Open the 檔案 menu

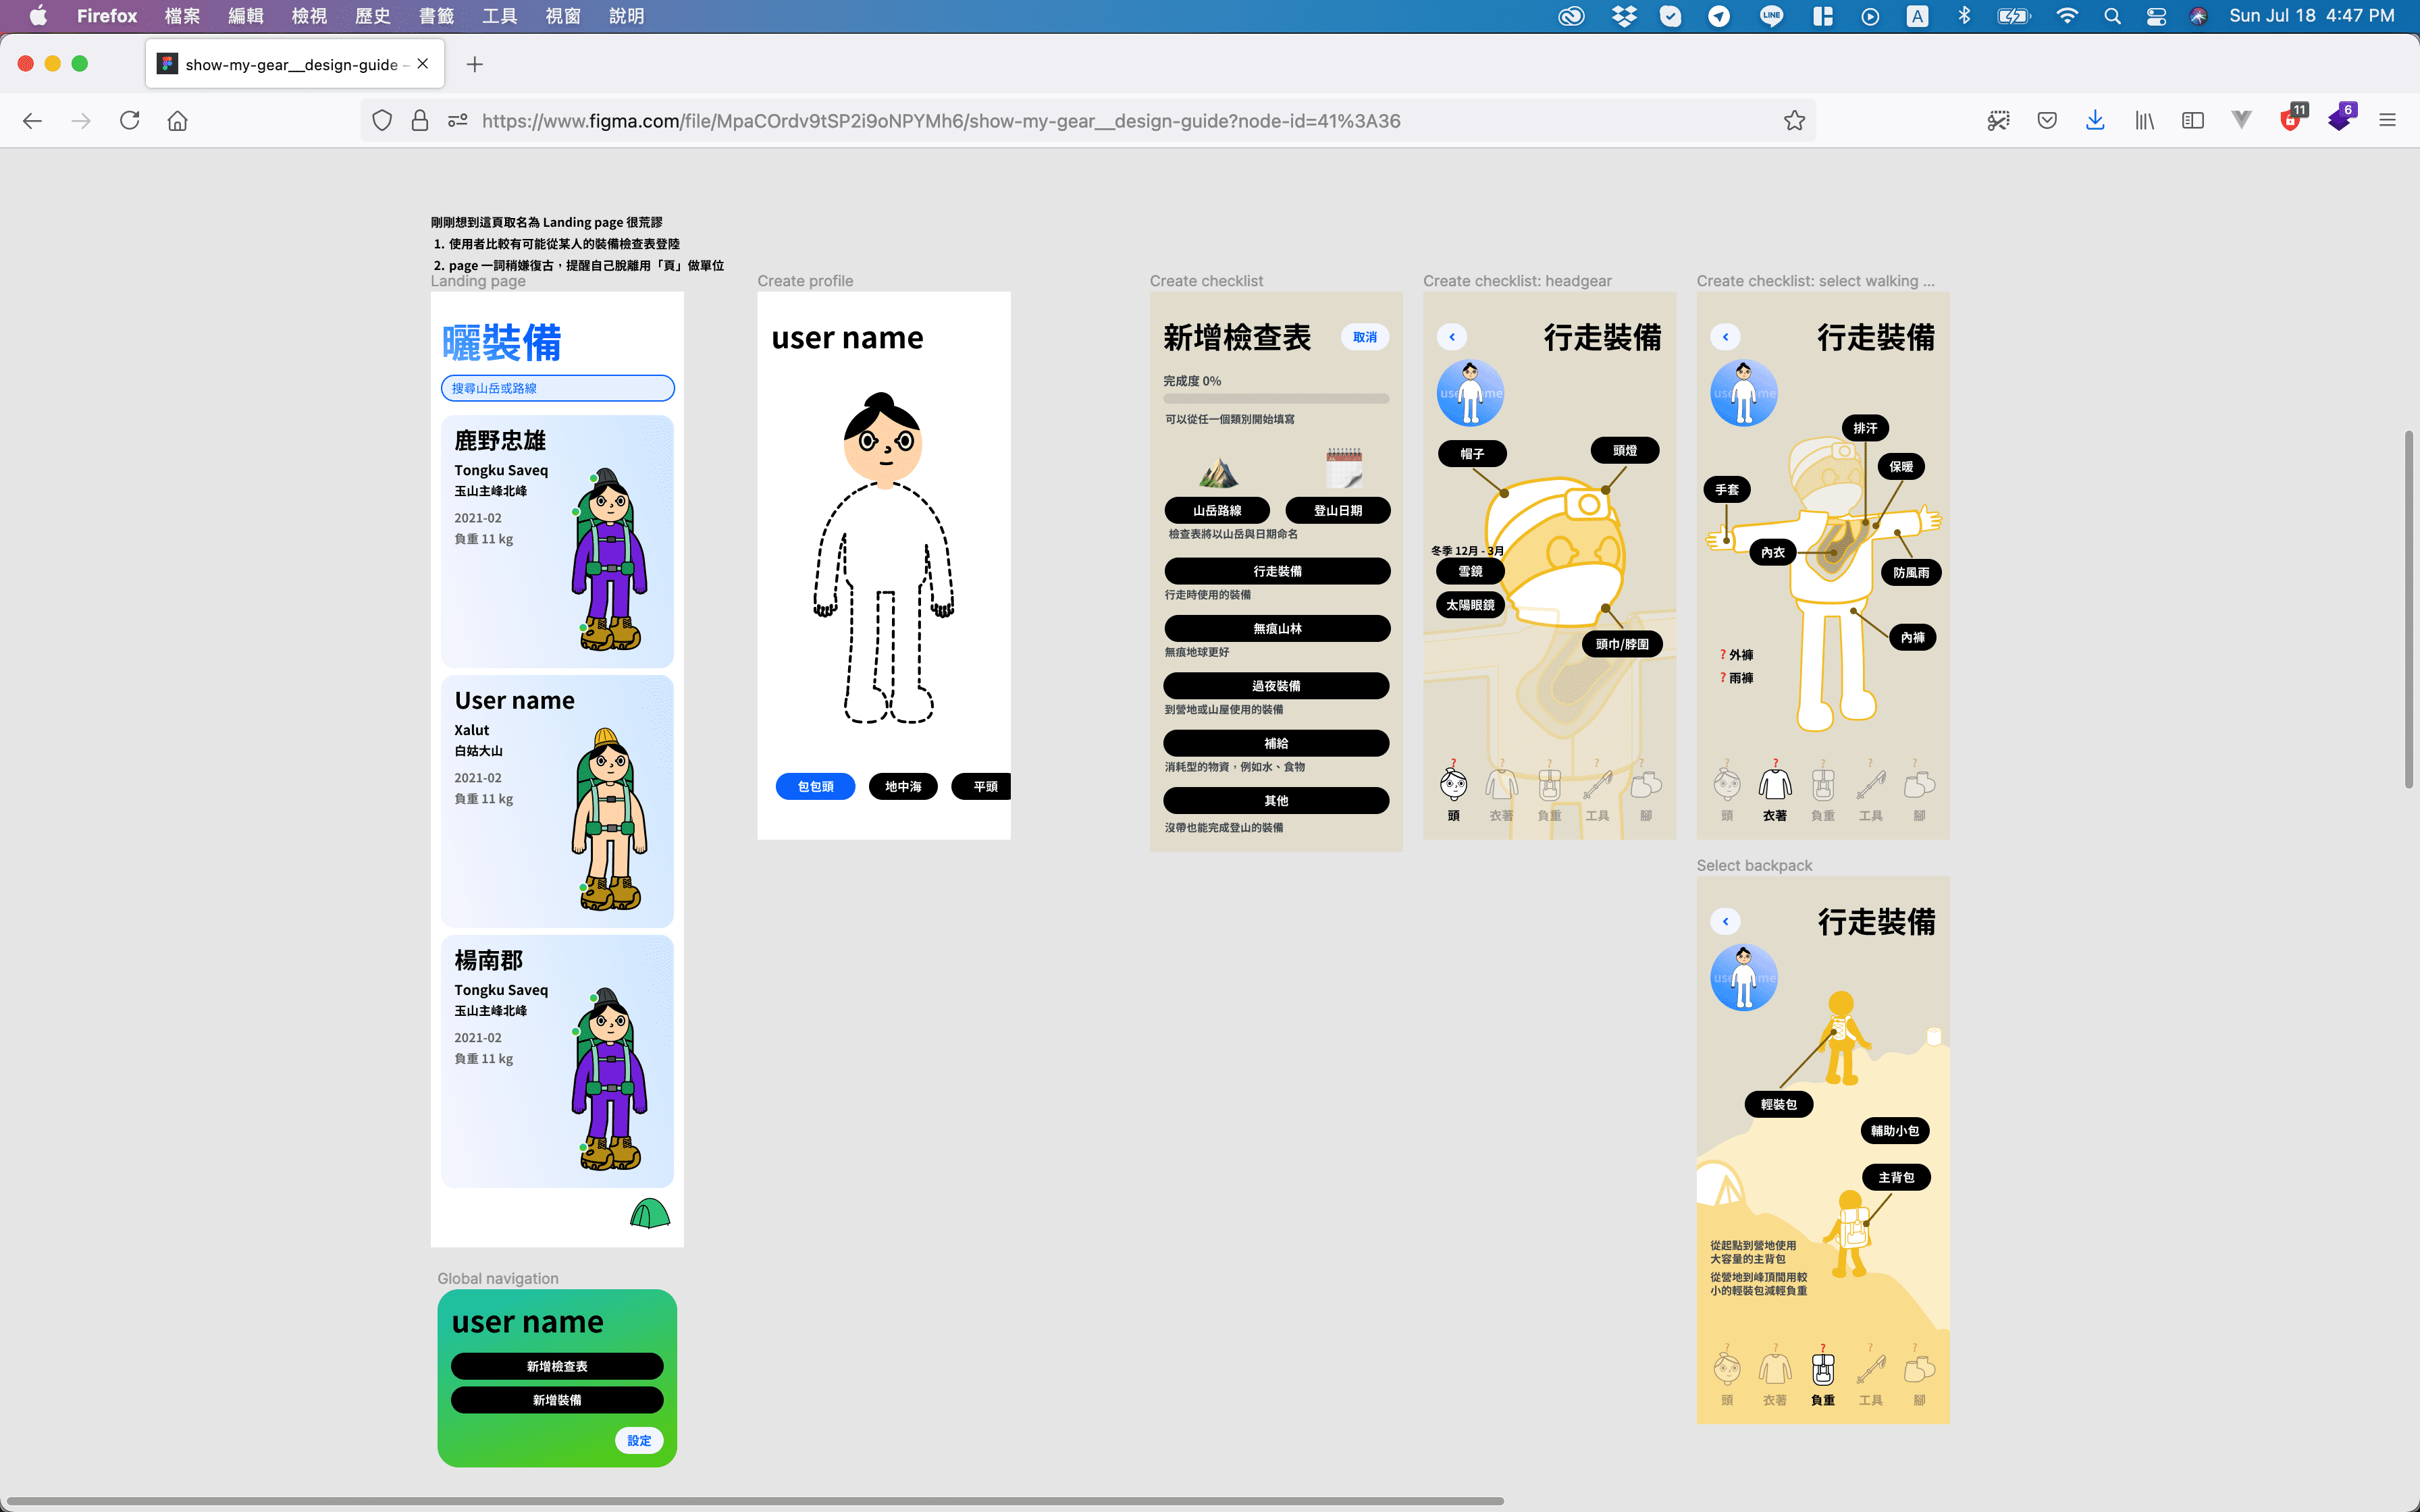[x=182, y=16]
